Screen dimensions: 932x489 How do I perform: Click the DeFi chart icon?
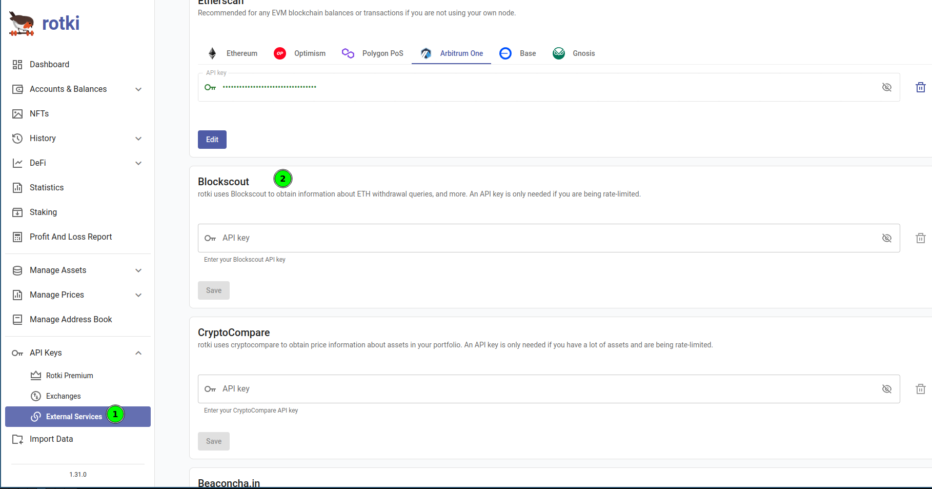pos(17,163)
